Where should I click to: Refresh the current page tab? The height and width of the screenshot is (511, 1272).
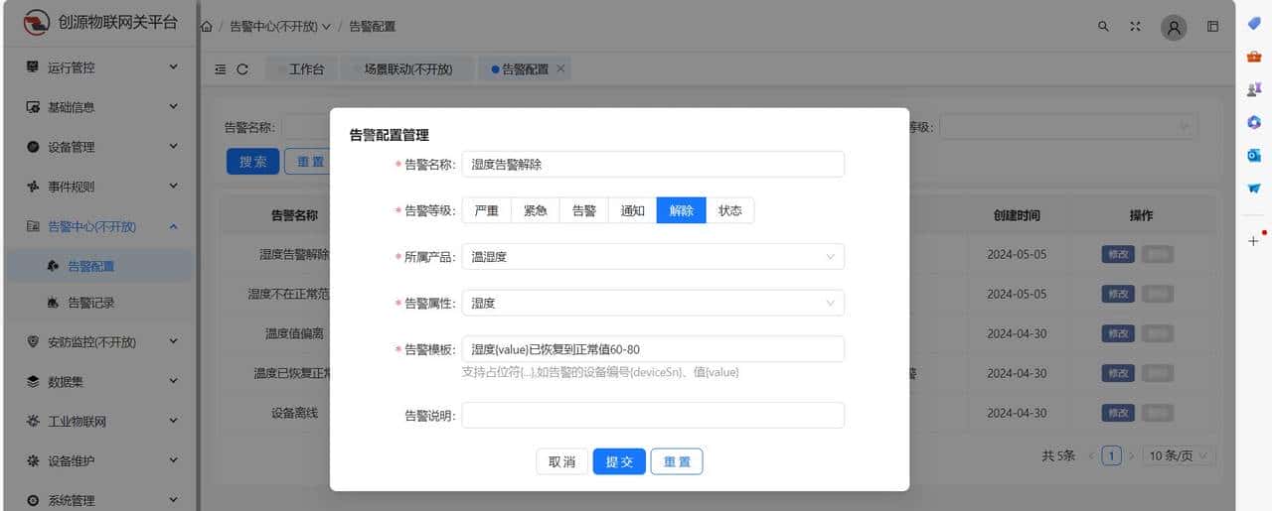242,69
